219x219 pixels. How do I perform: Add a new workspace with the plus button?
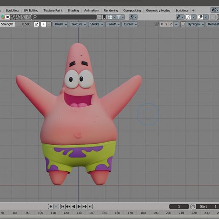coord(193,11)
